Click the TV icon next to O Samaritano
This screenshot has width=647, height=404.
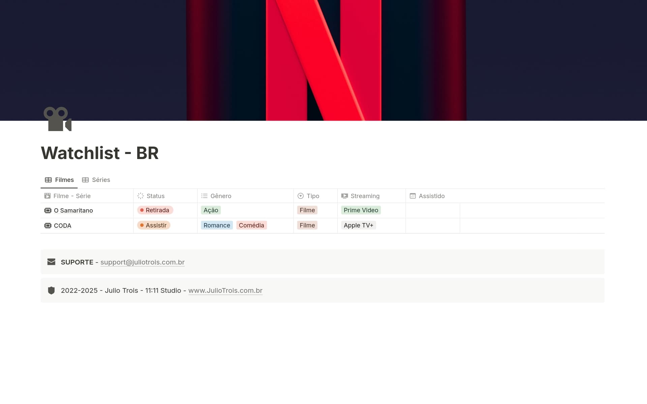point(47,210)
